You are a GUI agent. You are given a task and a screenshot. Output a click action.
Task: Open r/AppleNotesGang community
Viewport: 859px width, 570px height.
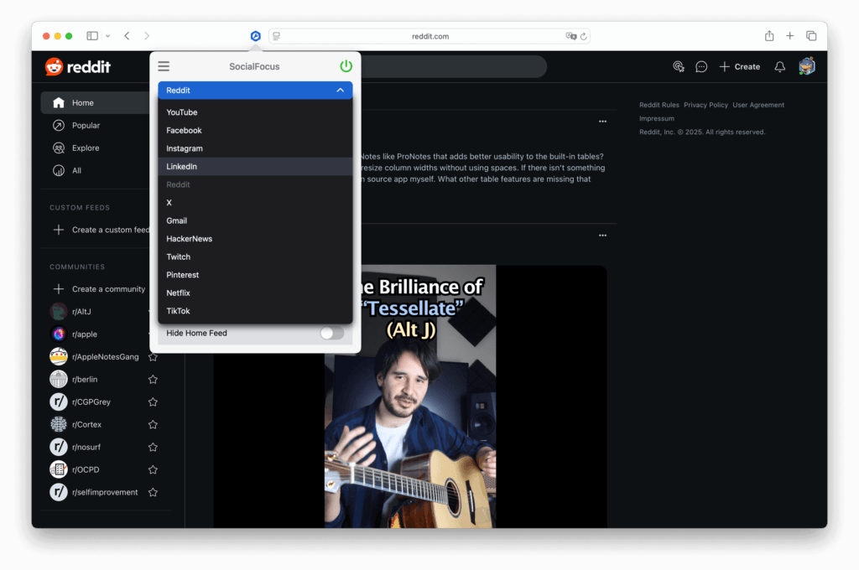[105, 356]
